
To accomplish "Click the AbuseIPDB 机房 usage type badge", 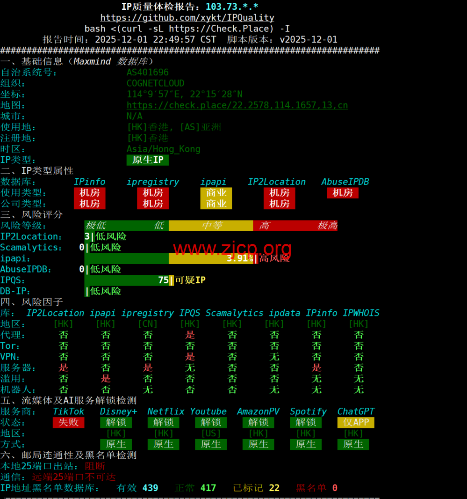I will click(342, 192).
